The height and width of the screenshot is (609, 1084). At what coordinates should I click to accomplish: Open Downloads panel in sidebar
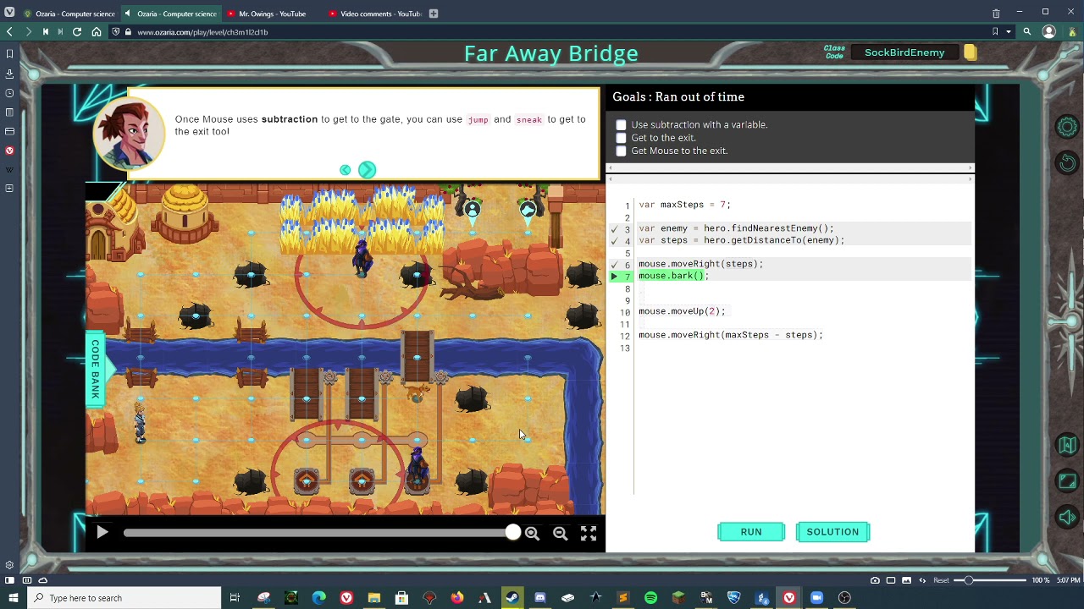9,74
